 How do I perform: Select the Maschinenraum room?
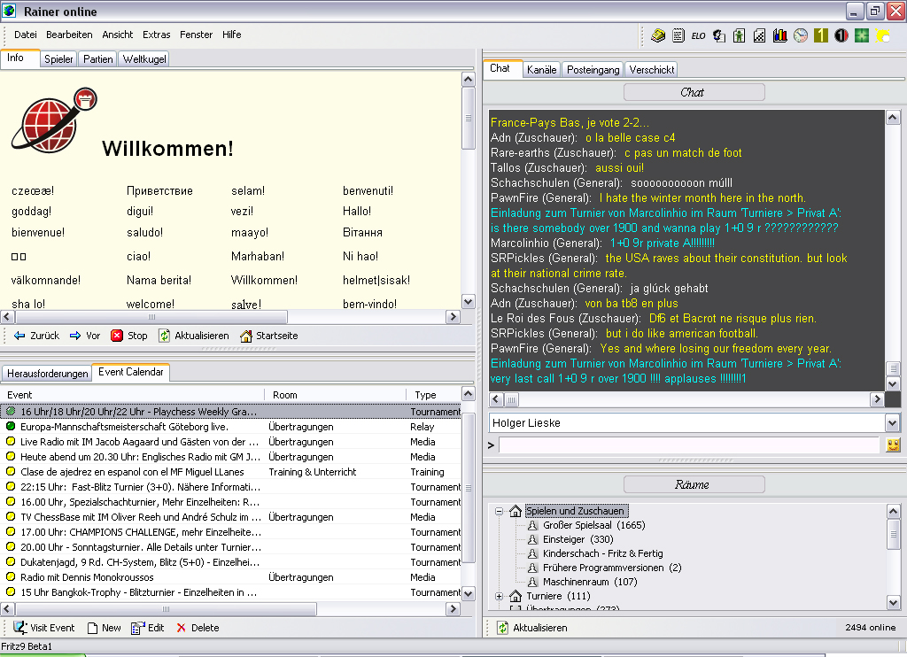click(x=577, y=582)
